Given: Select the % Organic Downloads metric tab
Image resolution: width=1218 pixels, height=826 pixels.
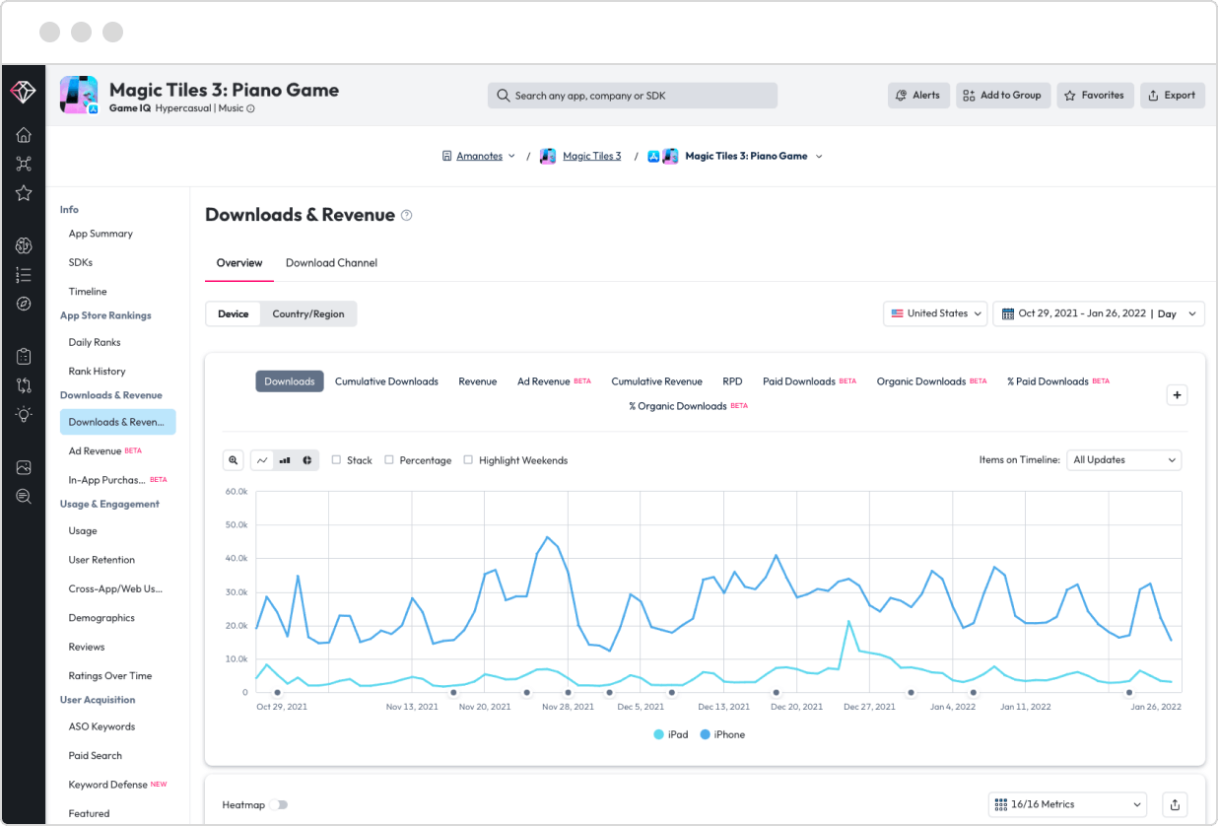Looking at the screenshot, I should coord(688,406).
